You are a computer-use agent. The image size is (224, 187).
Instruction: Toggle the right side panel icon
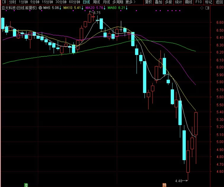coord(207,8)
